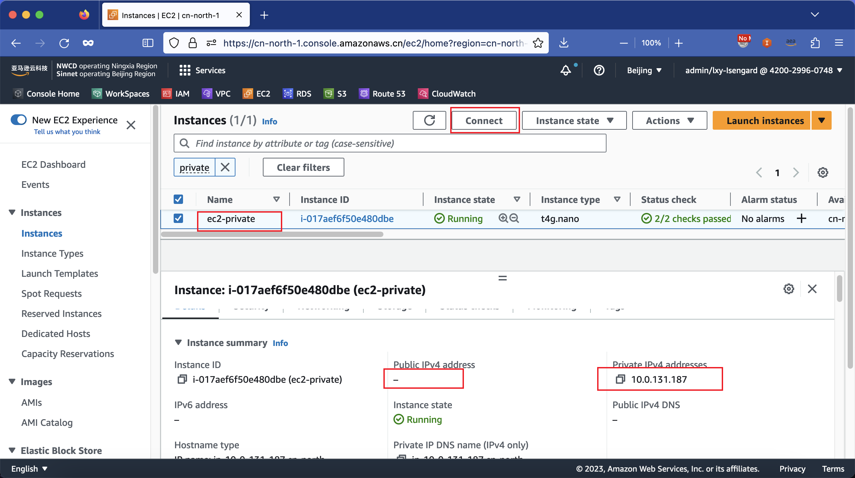Click the Launch instances button

coord(762,120)
